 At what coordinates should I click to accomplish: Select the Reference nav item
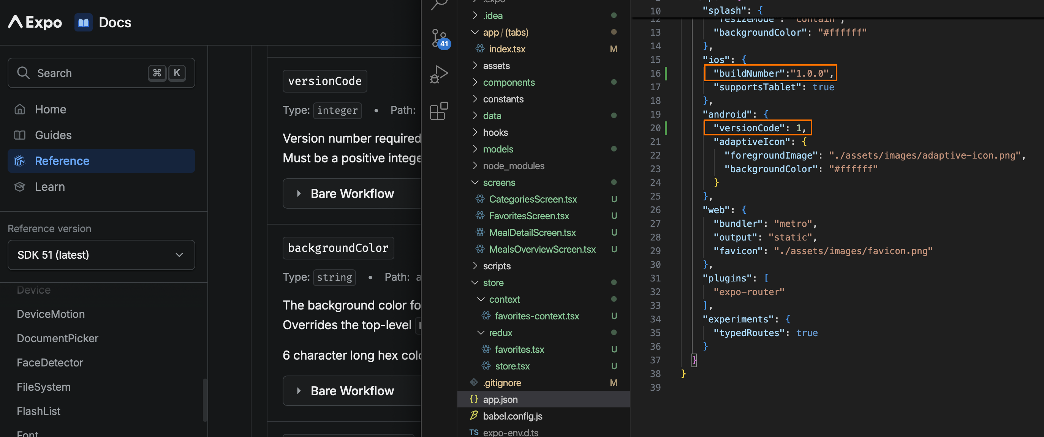click(101, 161)
